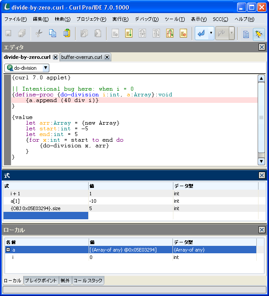Open the SCC(C) menu

(221, 19)
